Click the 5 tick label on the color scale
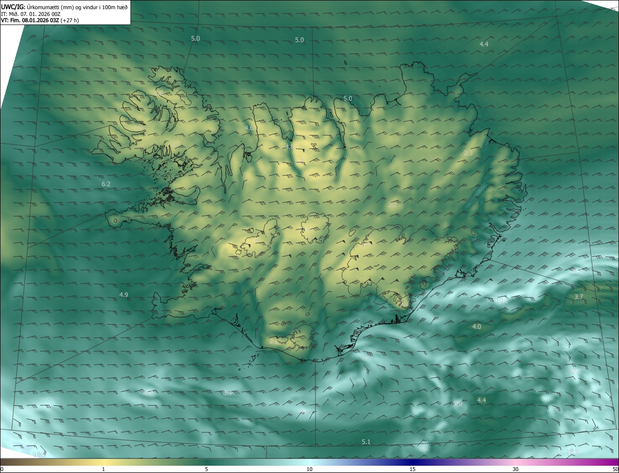The image size is (619, 473). pos(206,469)
